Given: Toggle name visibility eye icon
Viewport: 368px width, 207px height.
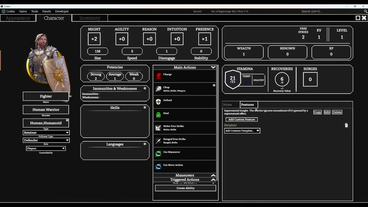Looking at the screenshot, I should click(70, 96).
